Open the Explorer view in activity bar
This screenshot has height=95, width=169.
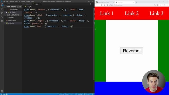click(x=2, y=4)
